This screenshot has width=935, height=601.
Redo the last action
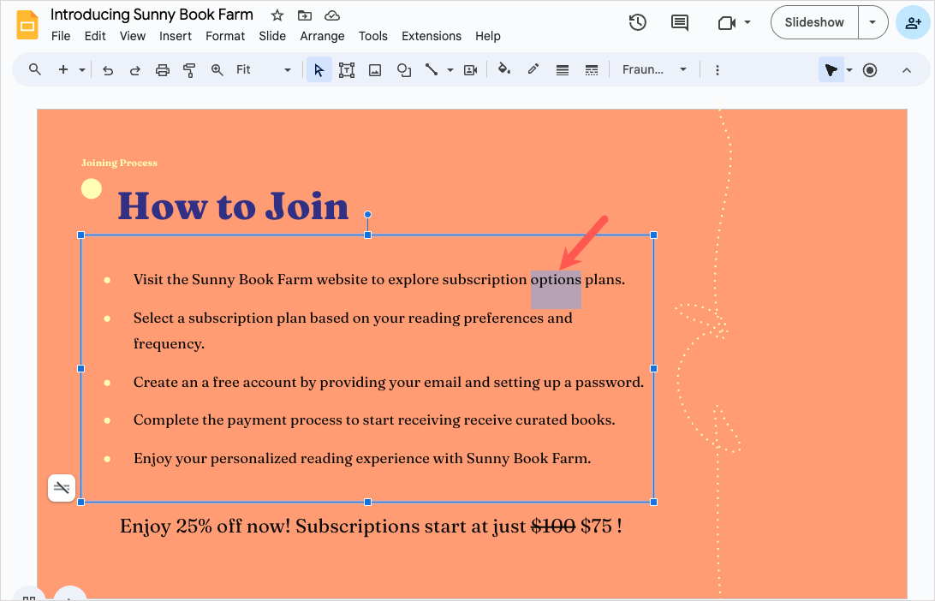[134, 70]
